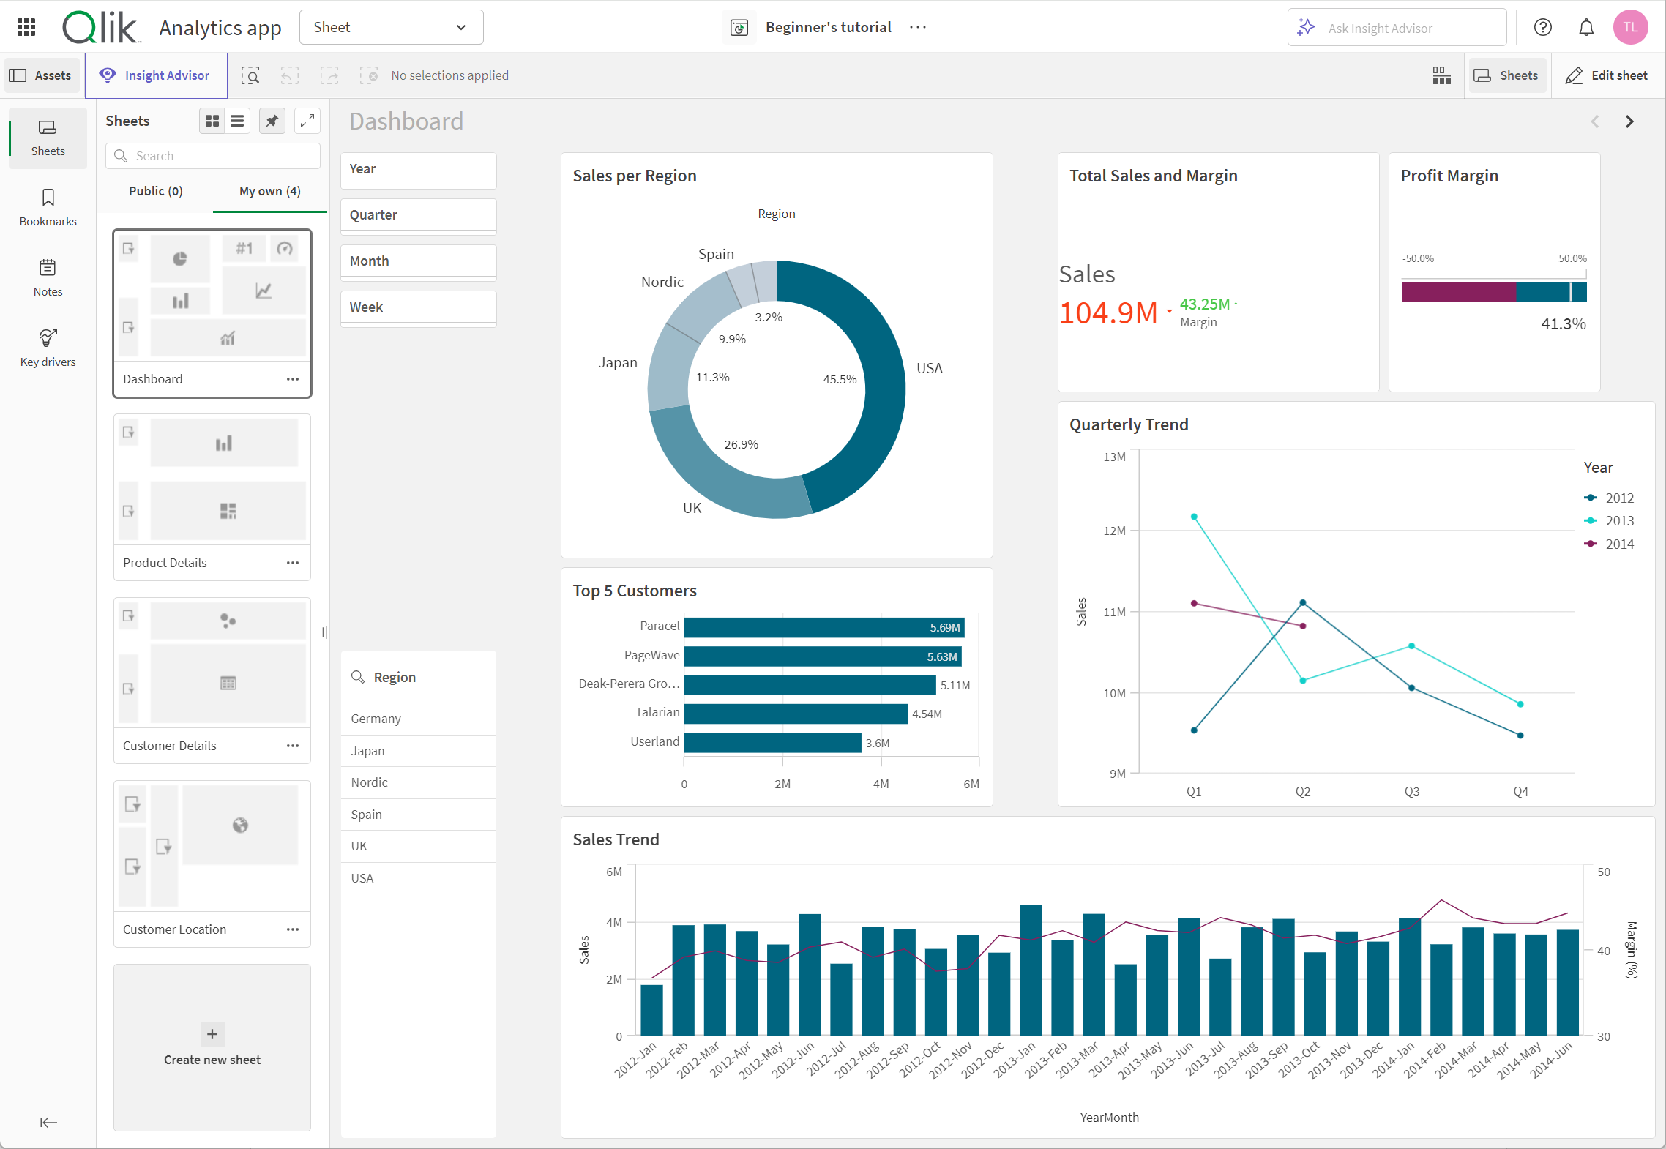Expand the Region filter list
Screen dimensions: 1666x1149
pos(394,675)
